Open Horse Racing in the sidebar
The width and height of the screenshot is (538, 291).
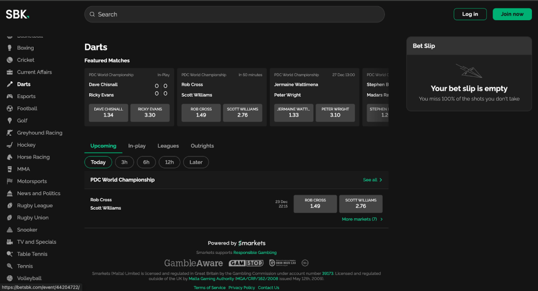coord(33,157)
